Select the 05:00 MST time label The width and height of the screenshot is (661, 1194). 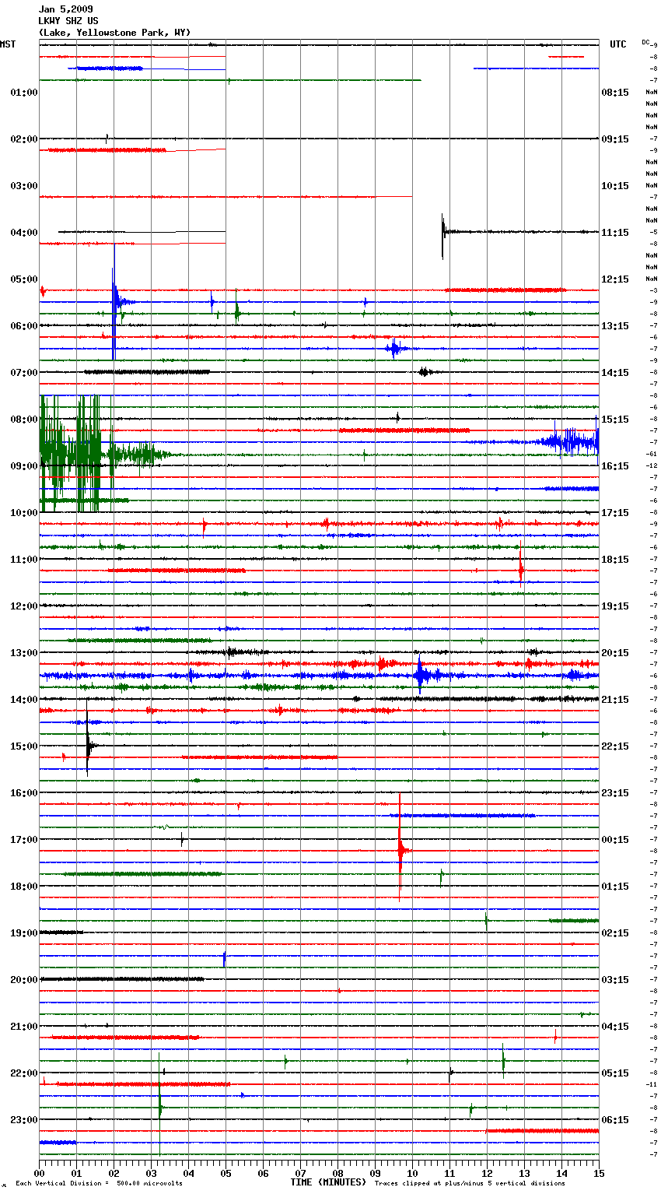click(x=24, y=279)
